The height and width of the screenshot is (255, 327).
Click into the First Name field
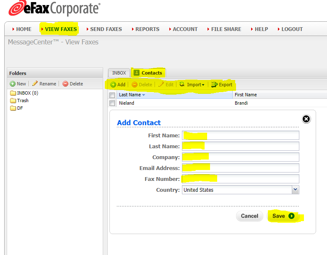click(x=241, y=135)
